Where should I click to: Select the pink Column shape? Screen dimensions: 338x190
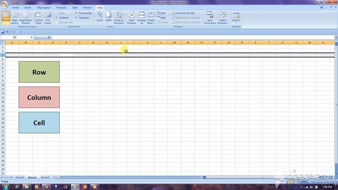coord(39,97)
